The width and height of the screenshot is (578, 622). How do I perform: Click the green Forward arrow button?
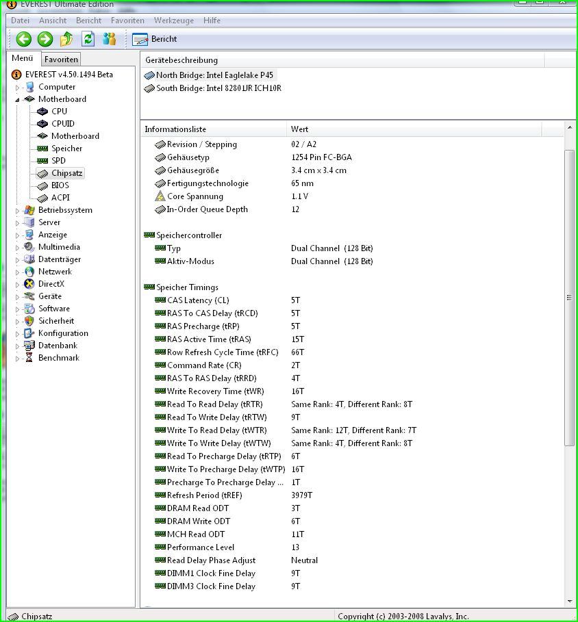pyautogui.click(x=45, y=39)
